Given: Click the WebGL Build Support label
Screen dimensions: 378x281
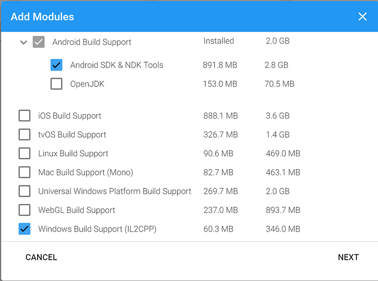Looking at the screenshot, I should 76,210.
